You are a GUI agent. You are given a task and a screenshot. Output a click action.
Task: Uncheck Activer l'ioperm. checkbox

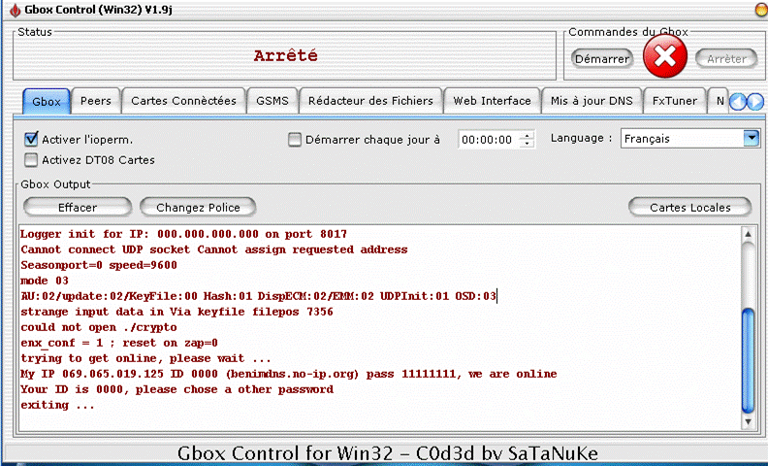click(31, 140)
